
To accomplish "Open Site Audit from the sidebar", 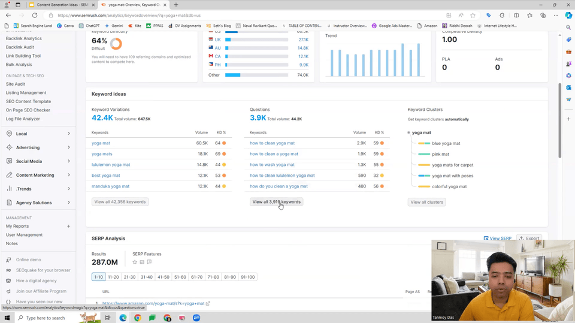I will 16,84.
